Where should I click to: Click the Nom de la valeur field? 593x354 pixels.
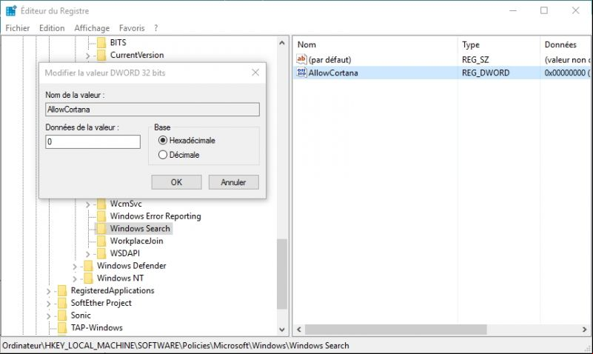[153, 110]
